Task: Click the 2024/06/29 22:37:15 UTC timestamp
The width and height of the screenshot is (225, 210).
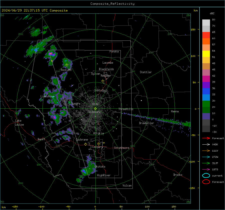Action: point(24,10)
